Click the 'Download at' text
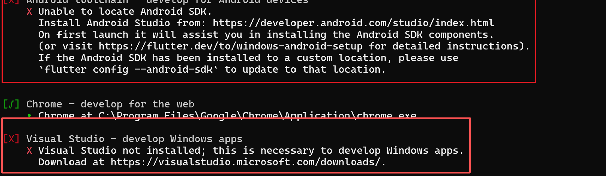Screen dimensions: 606x176 (71, 162)
